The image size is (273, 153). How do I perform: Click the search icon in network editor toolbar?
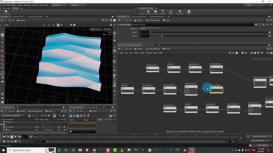coord(268,53)
